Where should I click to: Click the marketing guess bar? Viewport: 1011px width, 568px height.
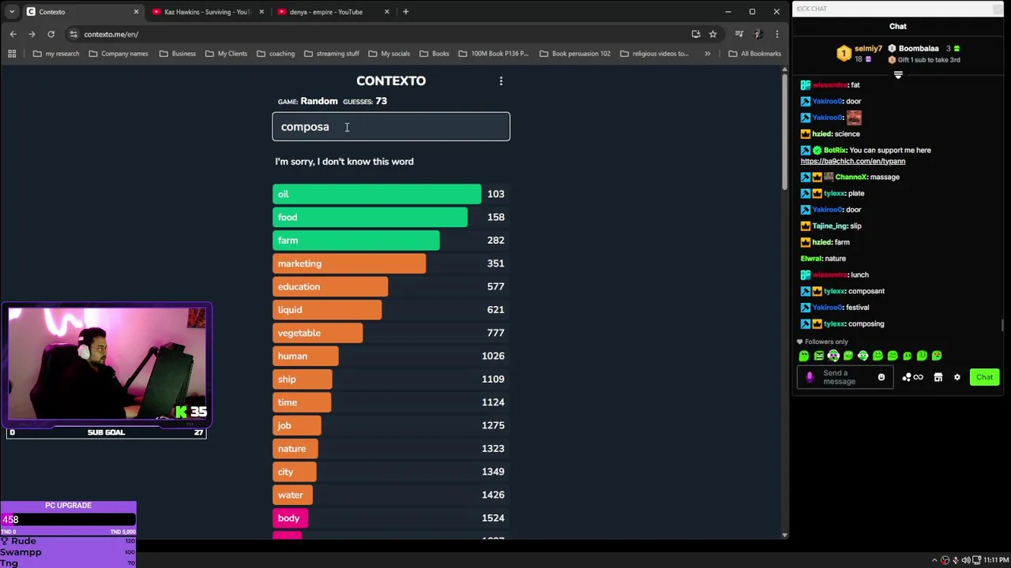coord(349,263)
